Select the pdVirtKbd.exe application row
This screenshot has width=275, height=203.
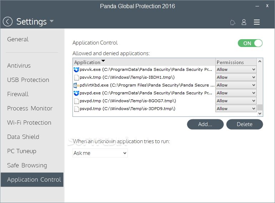144,85
